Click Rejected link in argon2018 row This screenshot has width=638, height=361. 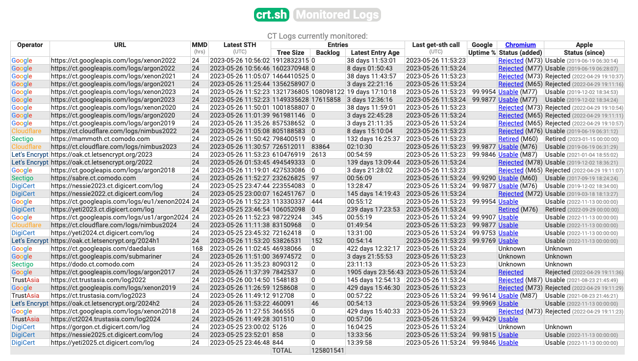click(x=510, y=170)
